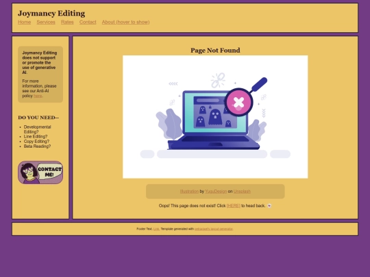Select the Contact nav link
Viewport: 370px width, 277px height.
tap(88, 22)
